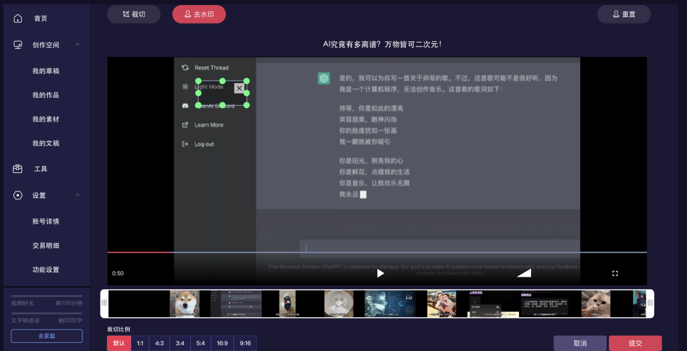Click the home icon in the sidebar
687x351 pixels.
pyautogui.click(x=18, y=18)
